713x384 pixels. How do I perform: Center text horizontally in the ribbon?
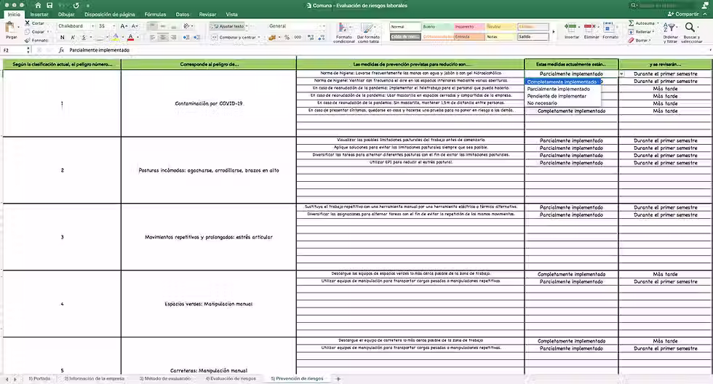[x=163, y=37]
